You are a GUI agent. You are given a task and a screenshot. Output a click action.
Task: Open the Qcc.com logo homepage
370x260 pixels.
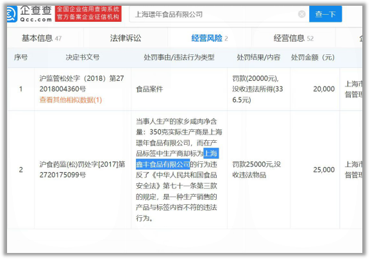click(29, 14)
